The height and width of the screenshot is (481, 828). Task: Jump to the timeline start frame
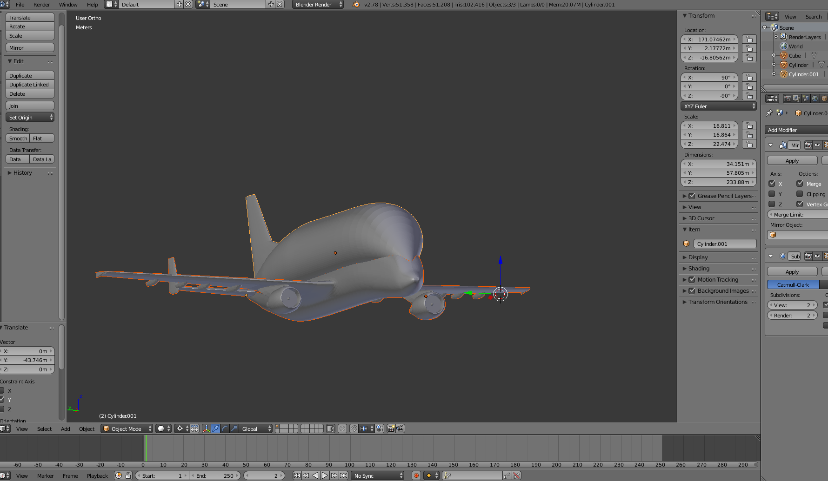point(297,475)
